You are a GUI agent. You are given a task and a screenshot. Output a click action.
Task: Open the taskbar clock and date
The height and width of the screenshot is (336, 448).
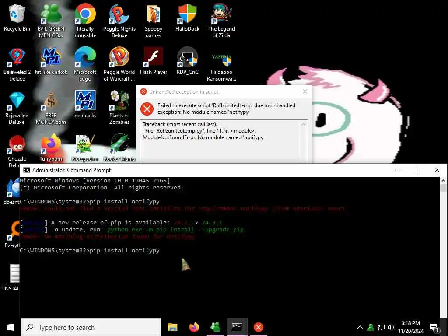coord(410,327)
